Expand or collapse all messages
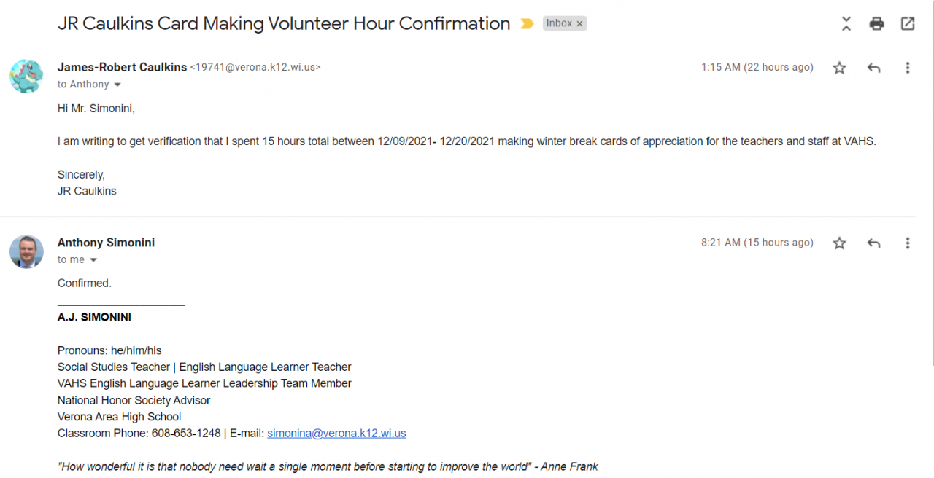This screenshot has width=934, height=478. pos(846,24)
